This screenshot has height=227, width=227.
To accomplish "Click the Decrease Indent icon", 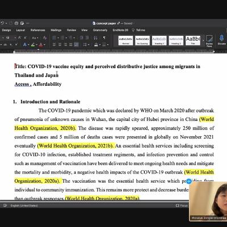I will pyautogui.click(x=81, y=37).
